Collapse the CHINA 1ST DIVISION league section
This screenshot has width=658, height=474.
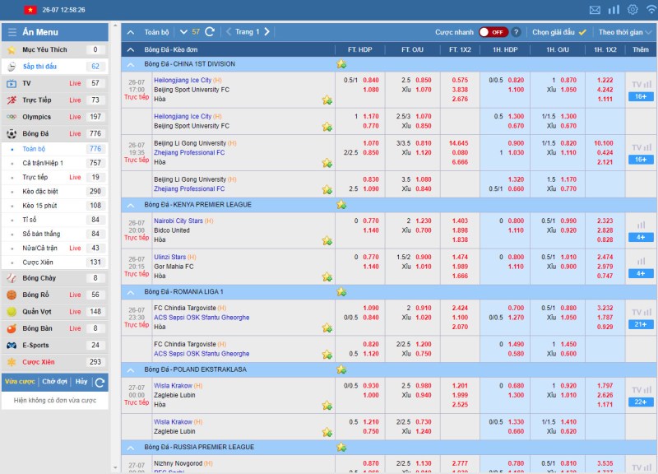pos(129,63)
